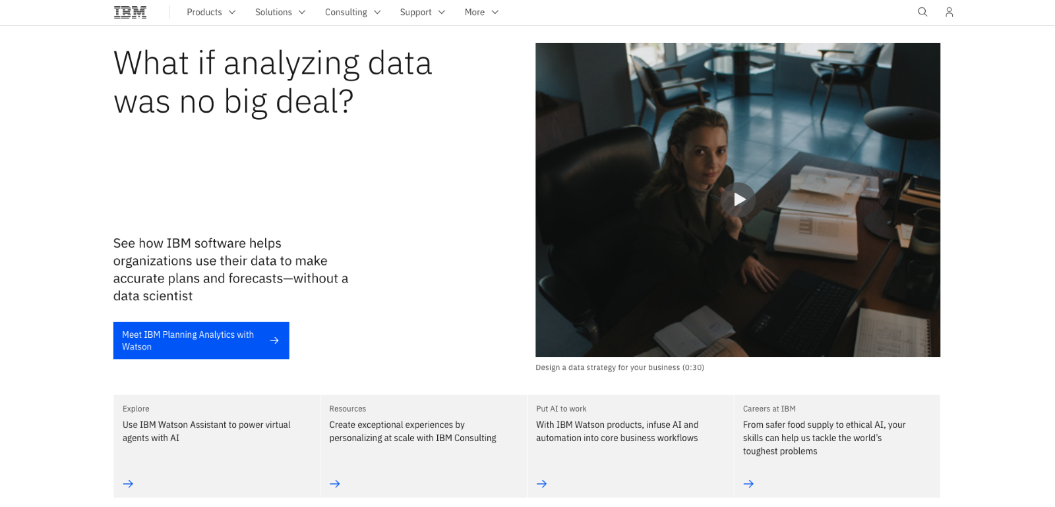This screenshot has width=1055, height=507.
Task: Open Create exceptional experiences by personalizing link
Action: click(x=413, y=431)
